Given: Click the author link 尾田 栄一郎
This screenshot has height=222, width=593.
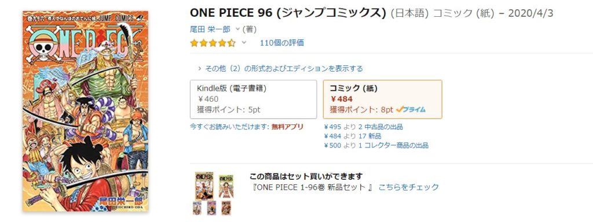Looking at the screenshot, I should pos(210,29).
